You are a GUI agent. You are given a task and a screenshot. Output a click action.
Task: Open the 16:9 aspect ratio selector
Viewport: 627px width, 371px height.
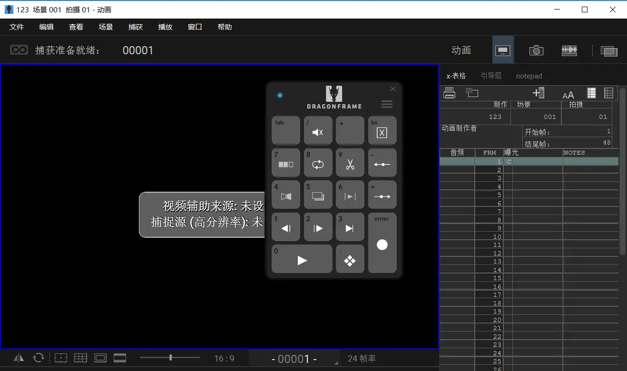224,359
